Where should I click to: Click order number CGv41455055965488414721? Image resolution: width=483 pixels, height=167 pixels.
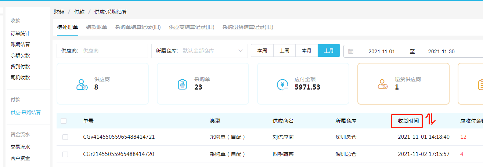(119, 137)
